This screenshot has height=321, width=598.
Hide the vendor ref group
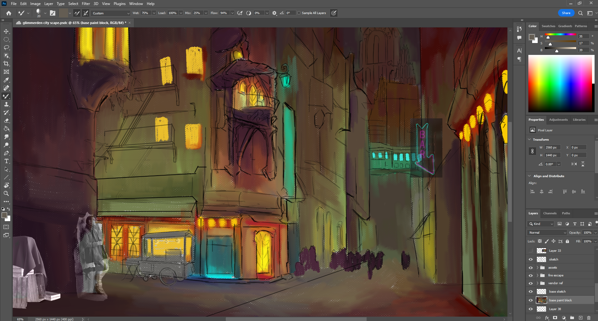pyautogui.click(x=531, y=283)
